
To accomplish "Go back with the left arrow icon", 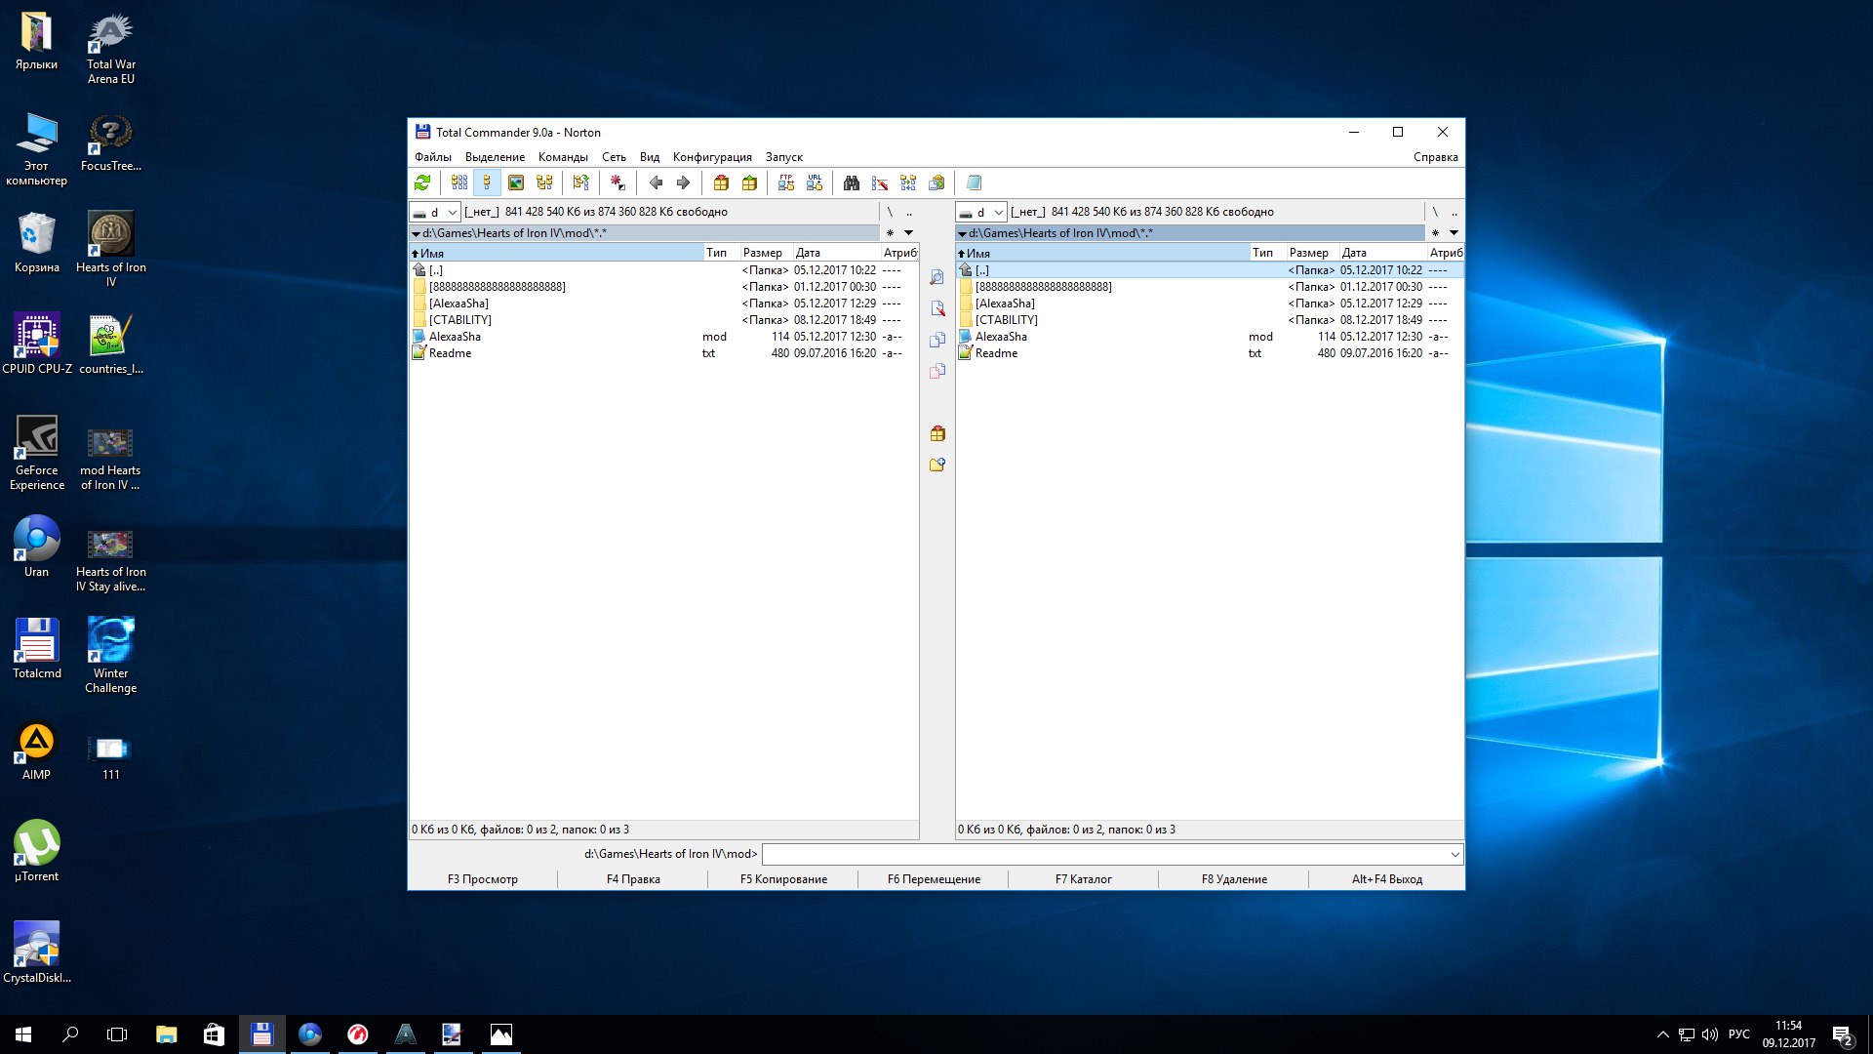I will 656,182.
